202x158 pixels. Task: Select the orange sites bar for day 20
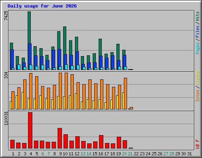125,94
